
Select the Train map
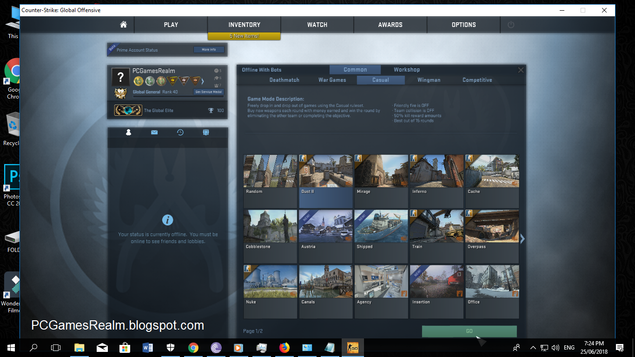coord(437,237)
